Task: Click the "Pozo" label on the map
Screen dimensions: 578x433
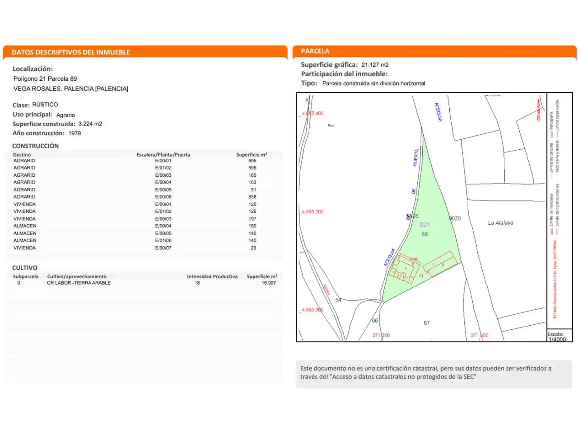Action: click(x=331, y=125)
